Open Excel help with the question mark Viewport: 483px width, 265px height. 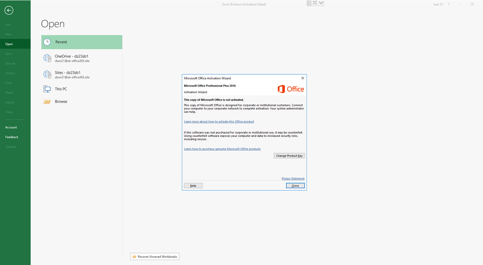(449, 4)
